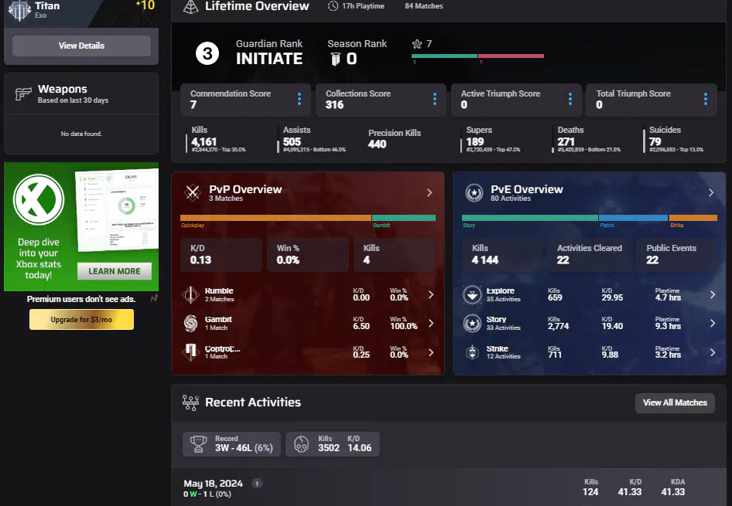Expand the Explore activities row arrow
The image size is (732, 506).
click(x=712, y=294)
